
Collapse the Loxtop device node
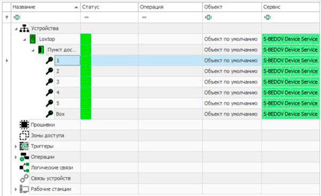(25, 40)
